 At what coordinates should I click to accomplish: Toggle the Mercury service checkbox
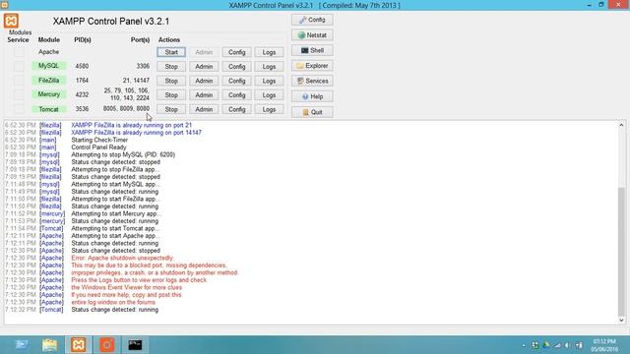click(19, 94)
